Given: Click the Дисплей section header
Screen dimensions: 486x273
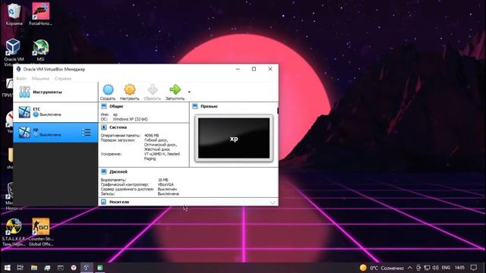Looking at the screenshot, I should 118,171.
